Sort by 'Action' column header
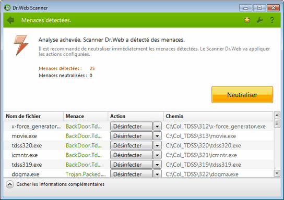284x200 pixels. [136, 116]
